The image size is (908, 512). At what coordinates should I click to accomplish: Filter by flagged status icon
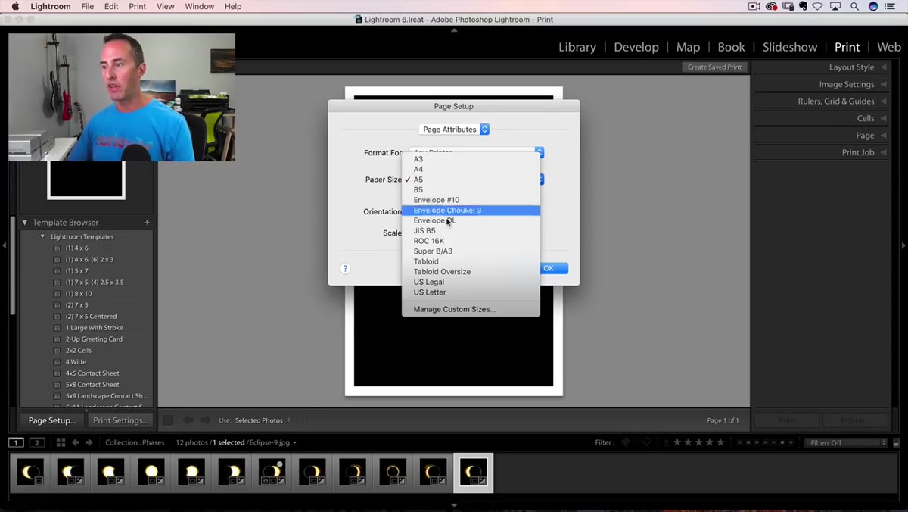[625, 442]
